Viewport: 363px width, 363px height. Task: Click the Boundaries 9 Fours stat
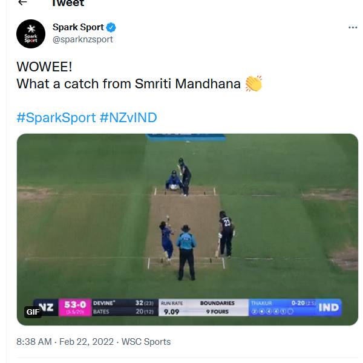217,307
